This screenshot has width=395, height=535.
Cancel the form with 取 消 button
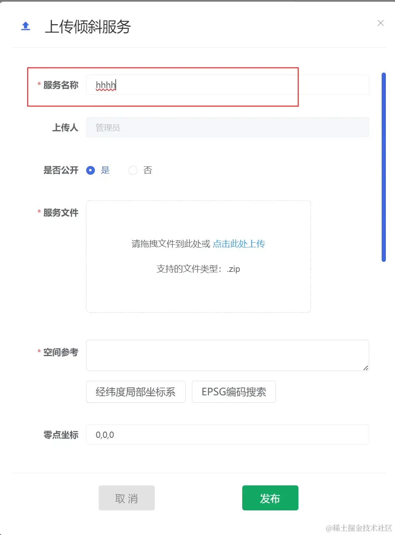point(127,498)
